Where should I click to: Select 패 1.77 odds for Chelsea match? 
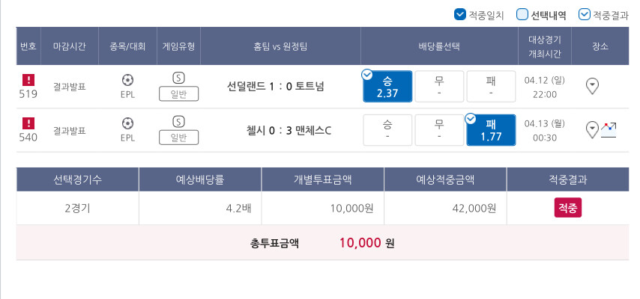491,130
